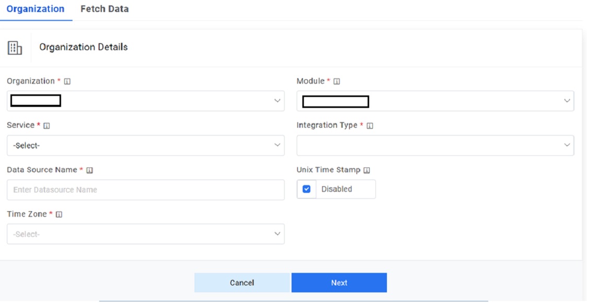This screenshot has height=303, width=589.
Task: Expand the Organization dropdown
Action: point(146,101)
